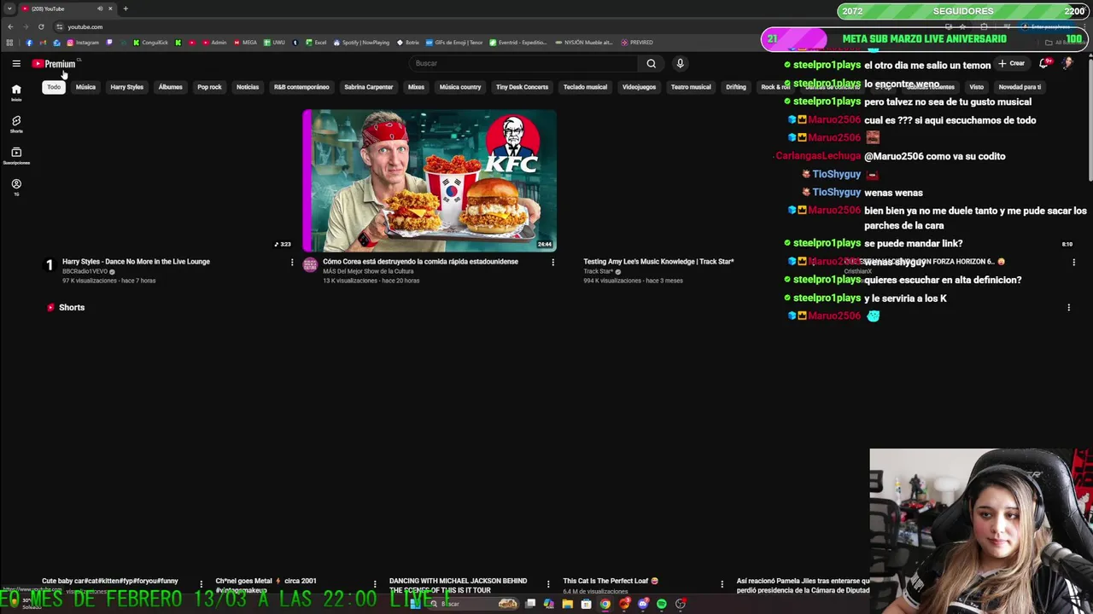Click the YouTube search input field

pyautogui.click(x=523, y=63)
